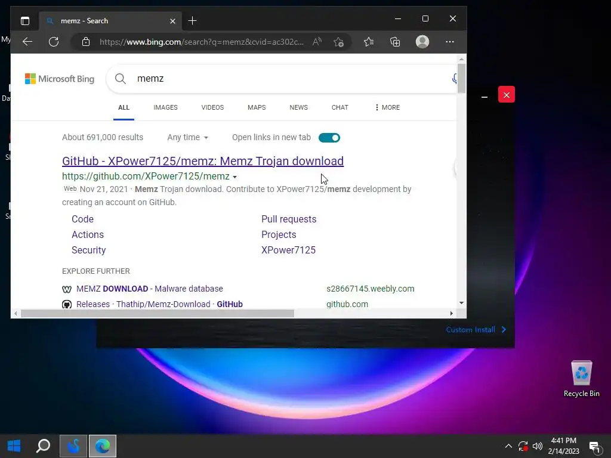Image resolution: width=611 pixels, height=458 pixels.
Task: Select the ALL results tab
Action: [124, 107]
